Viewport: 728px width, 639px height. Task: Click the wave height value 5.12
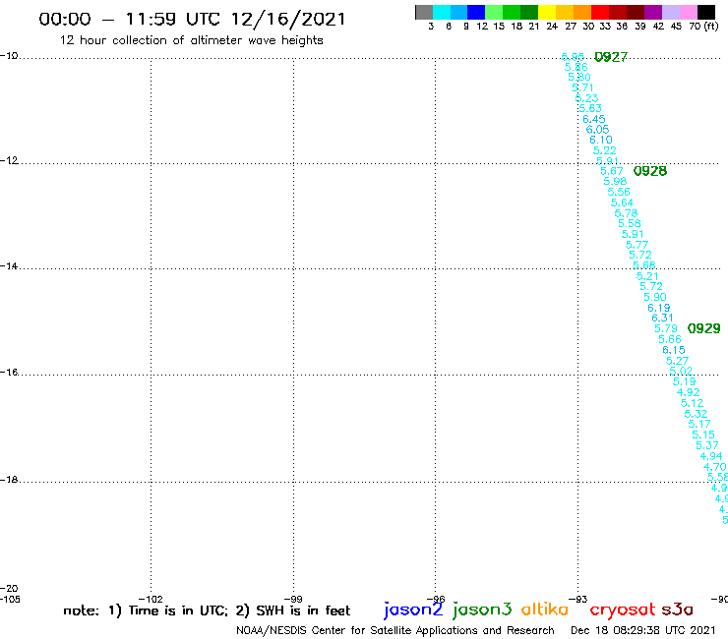692,403
